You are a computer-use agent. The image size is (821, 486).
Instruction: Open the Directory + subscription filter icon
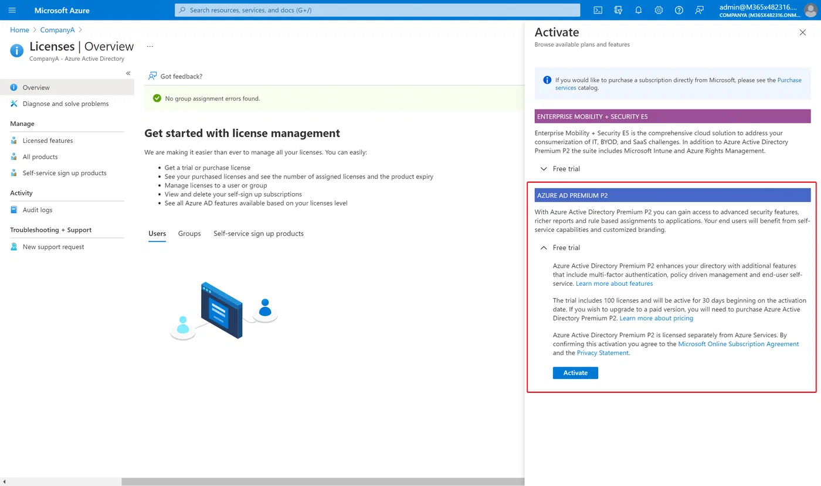(x=618, y=10)
